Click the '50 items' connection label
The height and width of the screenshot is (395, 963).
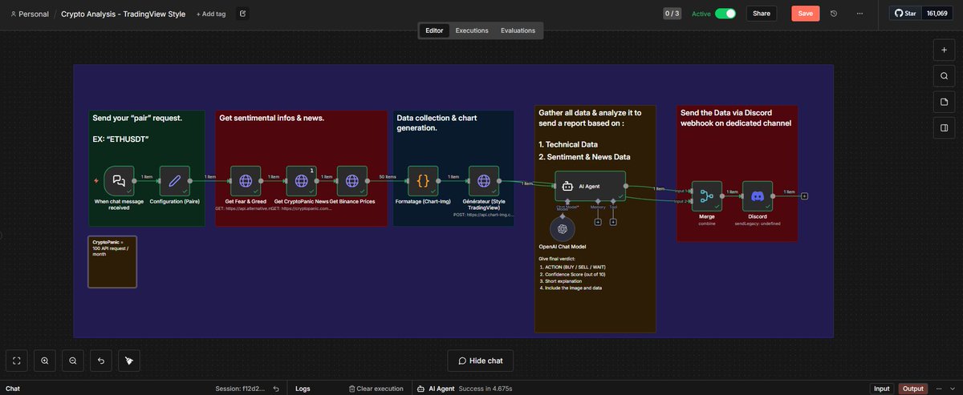388,176
